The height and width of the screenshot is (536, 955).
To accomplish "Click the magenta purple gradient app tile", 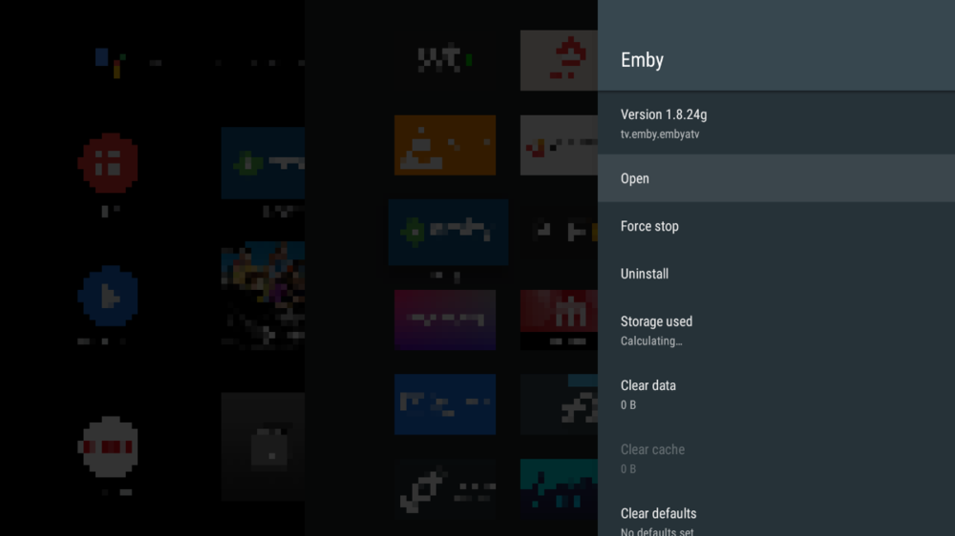I will tap(445, 320).
